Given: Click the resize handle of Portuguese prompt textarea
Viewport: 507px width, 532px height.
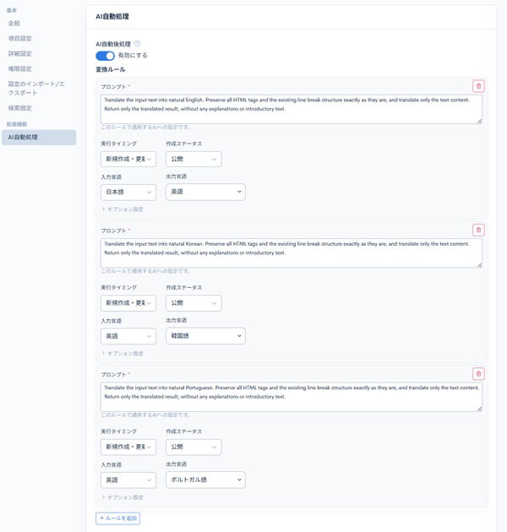Looking at the screenshot, I should (479, 409).
